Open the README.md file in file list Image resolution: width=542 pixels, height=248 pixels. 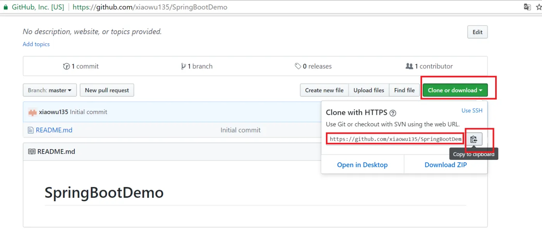(x=54, y=130)
